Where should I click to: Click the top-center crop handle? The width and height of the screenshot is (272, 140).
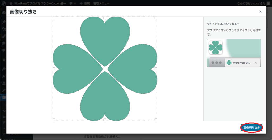tap(105, 18)
